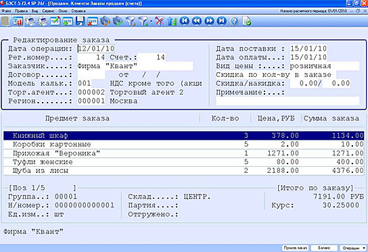Screen dimensions: 368x252
Task: Click the crossed-out red X clear filter icon
Action: point(160,22)
